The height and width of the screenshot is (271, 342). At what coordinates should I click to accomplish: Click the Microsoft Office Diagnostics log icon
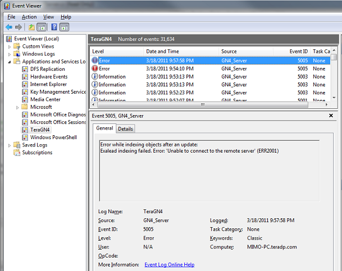click(x=25, y=115)
